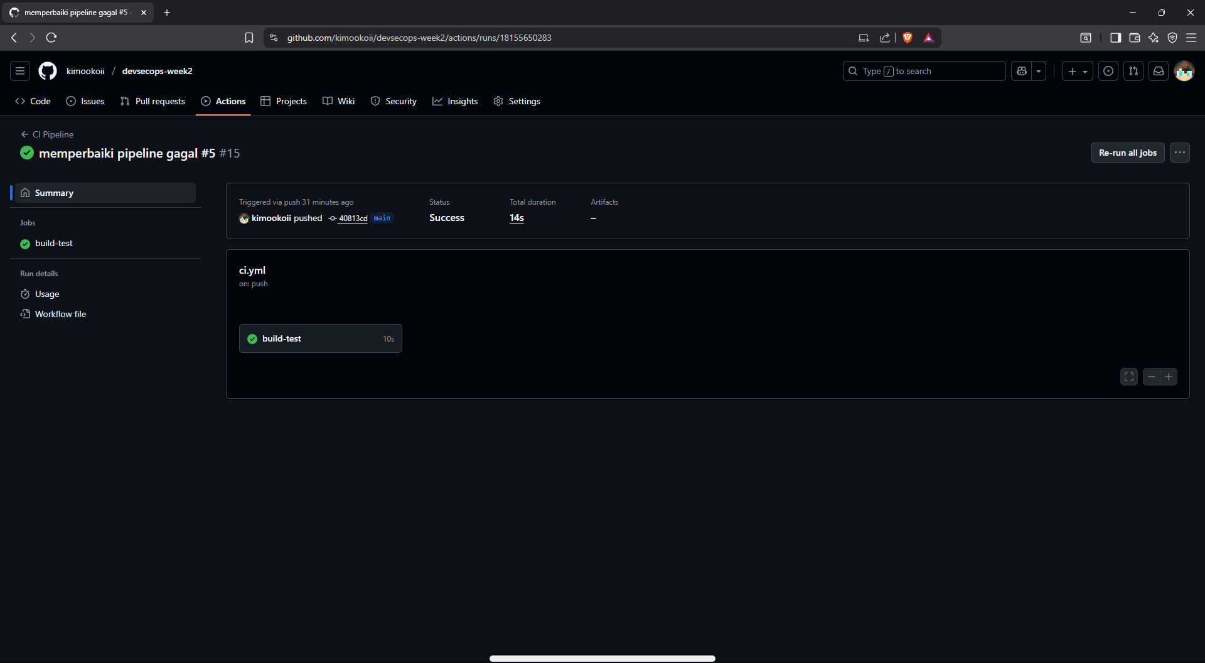Open the three-dot run options menu
The image size is (1205, 663).
tap(1180, 153)
